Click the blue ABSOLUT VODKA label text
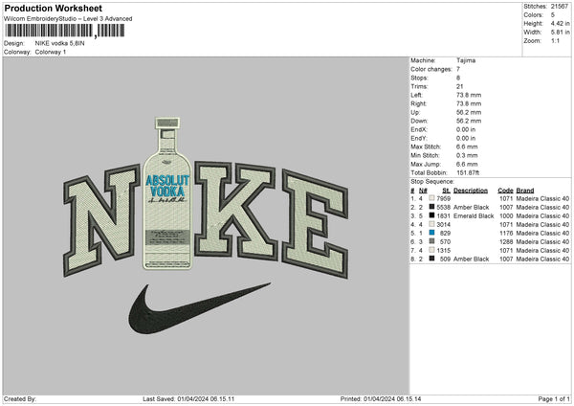The width and height of the screenshot is (574, 406). tap(167, 186)
